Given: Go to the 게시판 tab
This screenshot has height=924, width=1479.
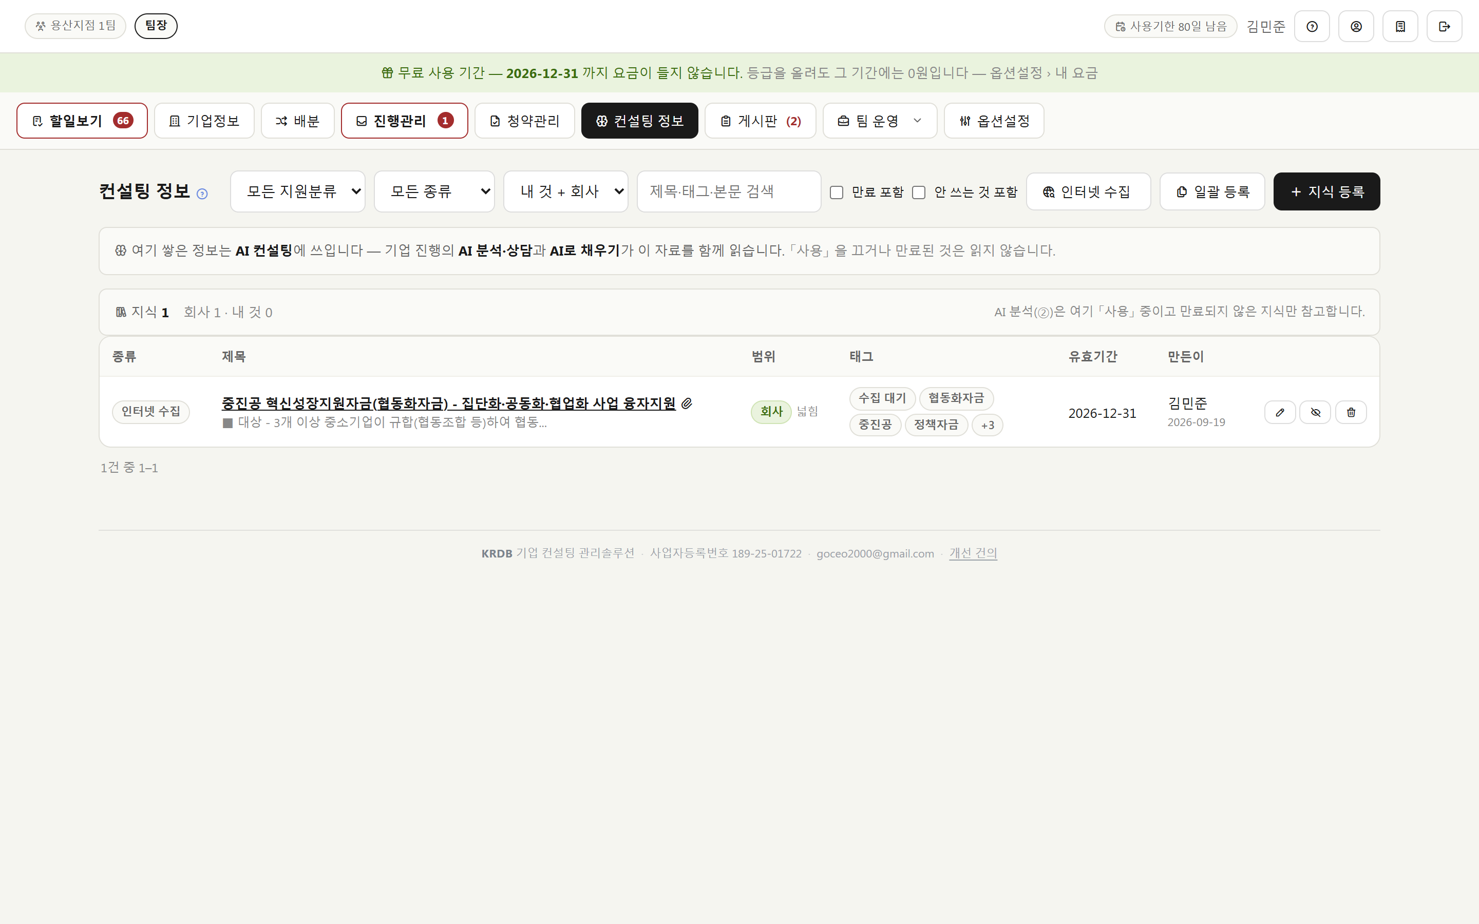Looking at the screenshot, I should [x=760, y=121].
